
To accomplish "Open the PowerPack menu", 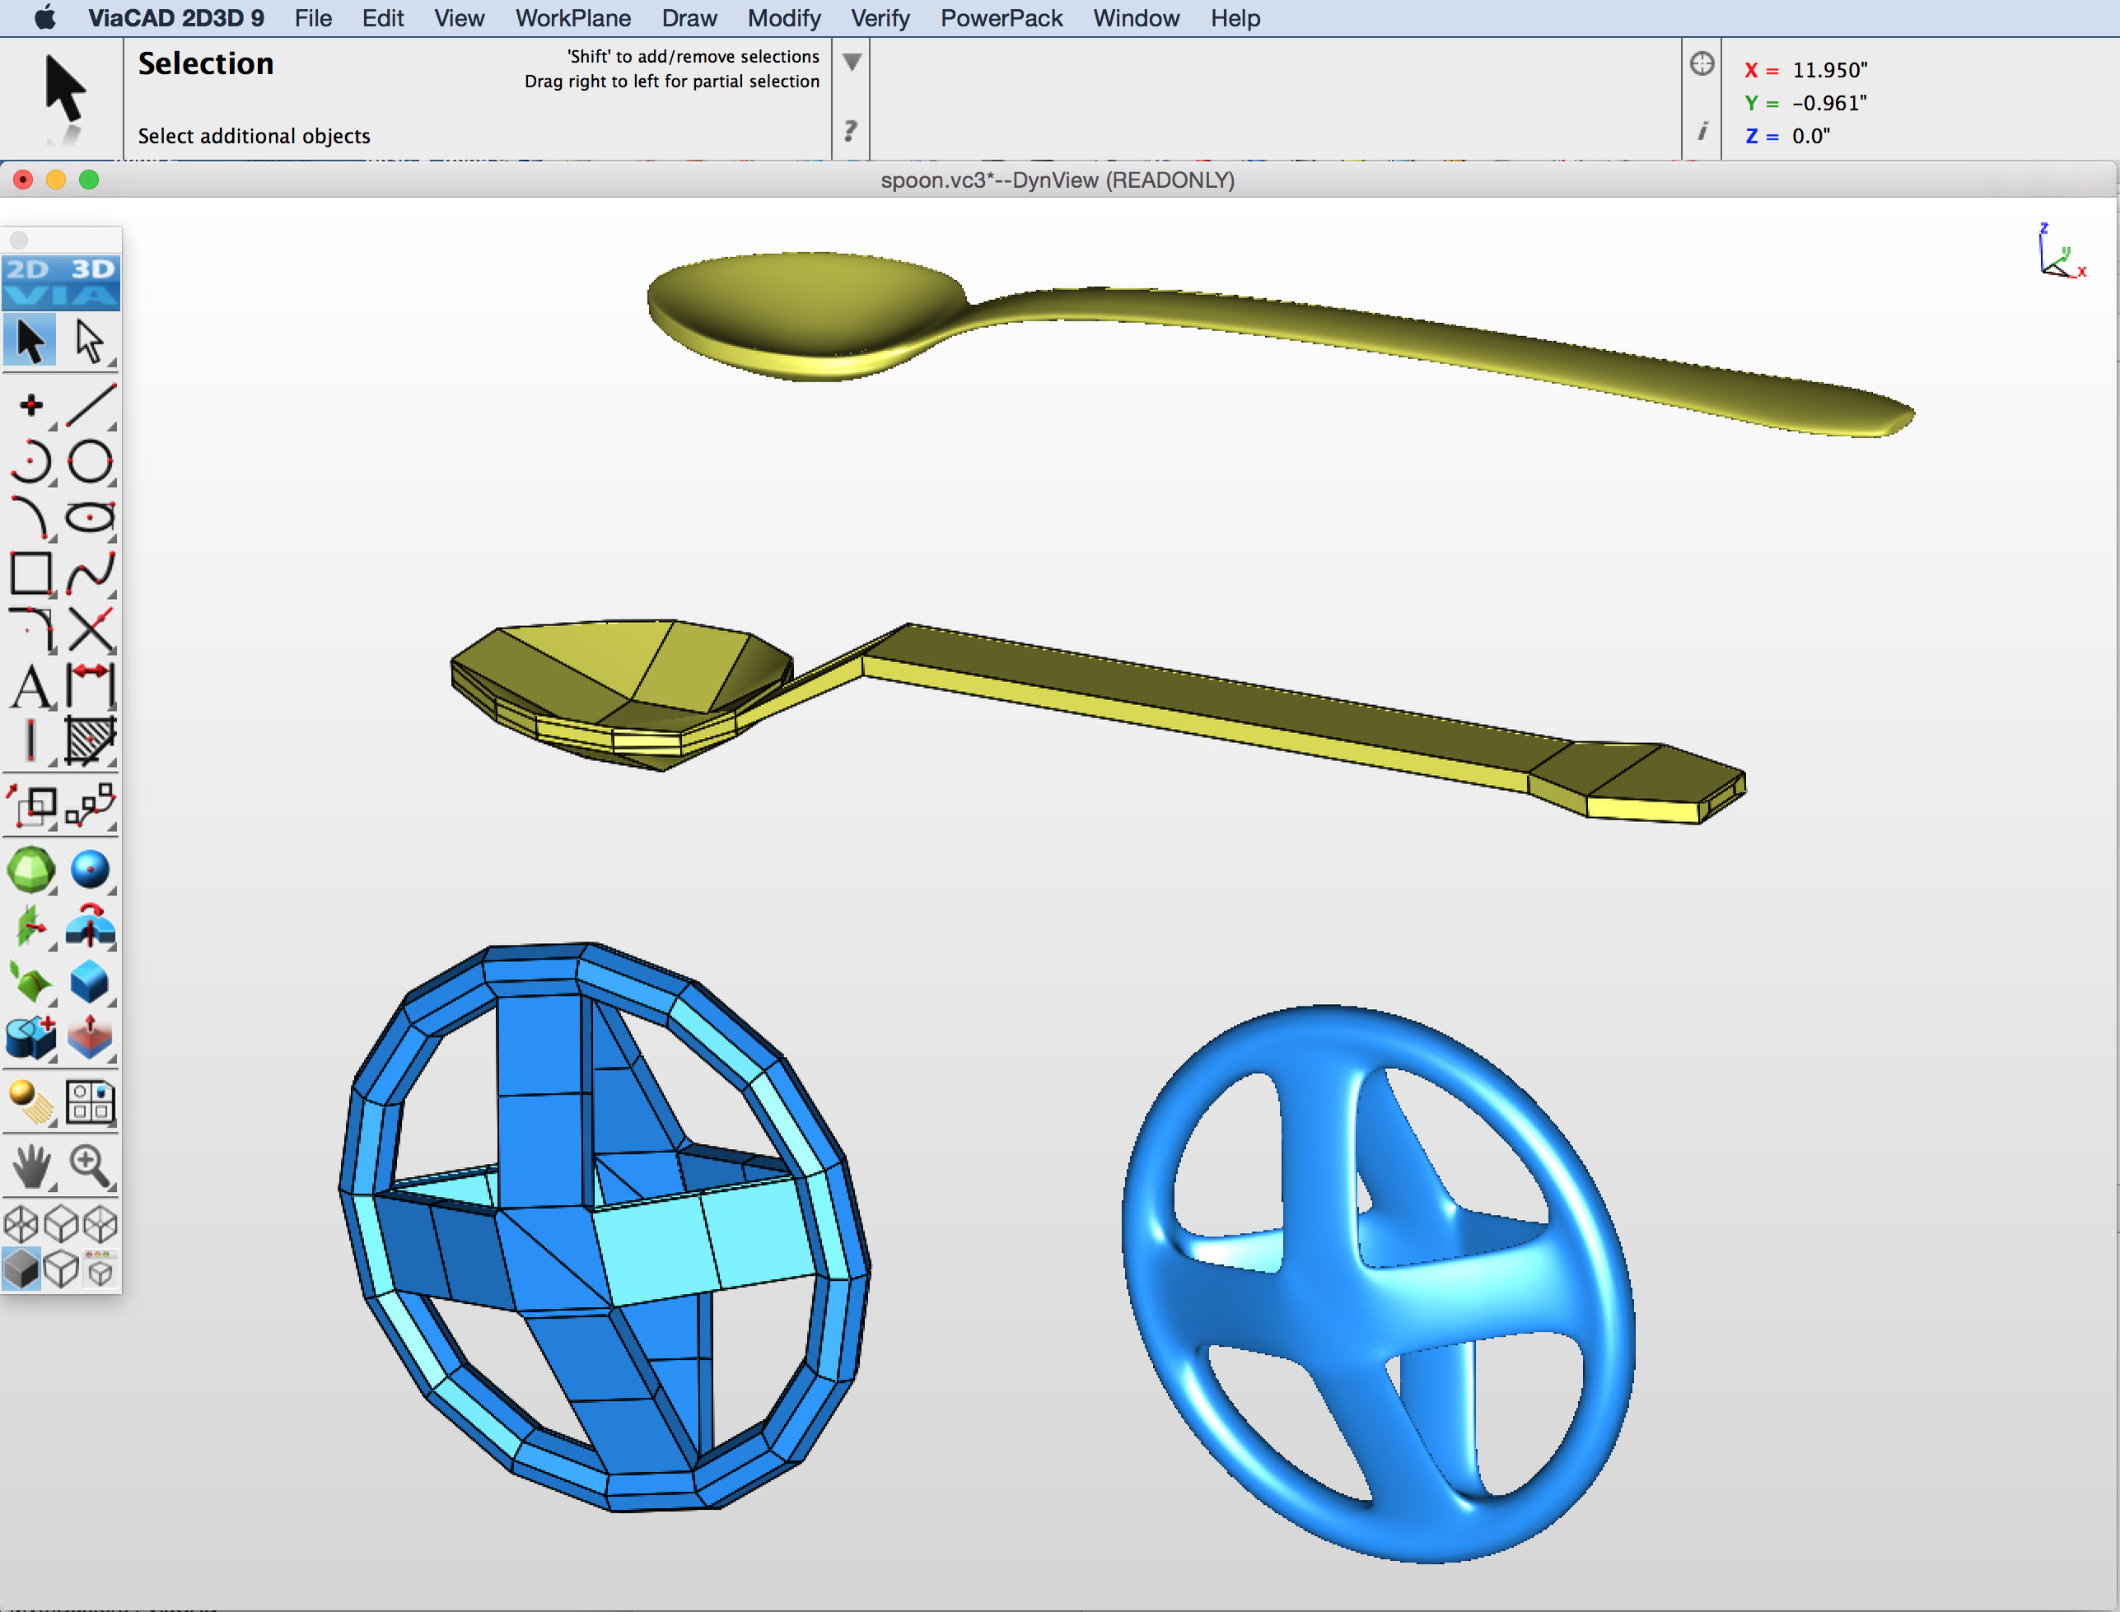I will coord(1001,17).
